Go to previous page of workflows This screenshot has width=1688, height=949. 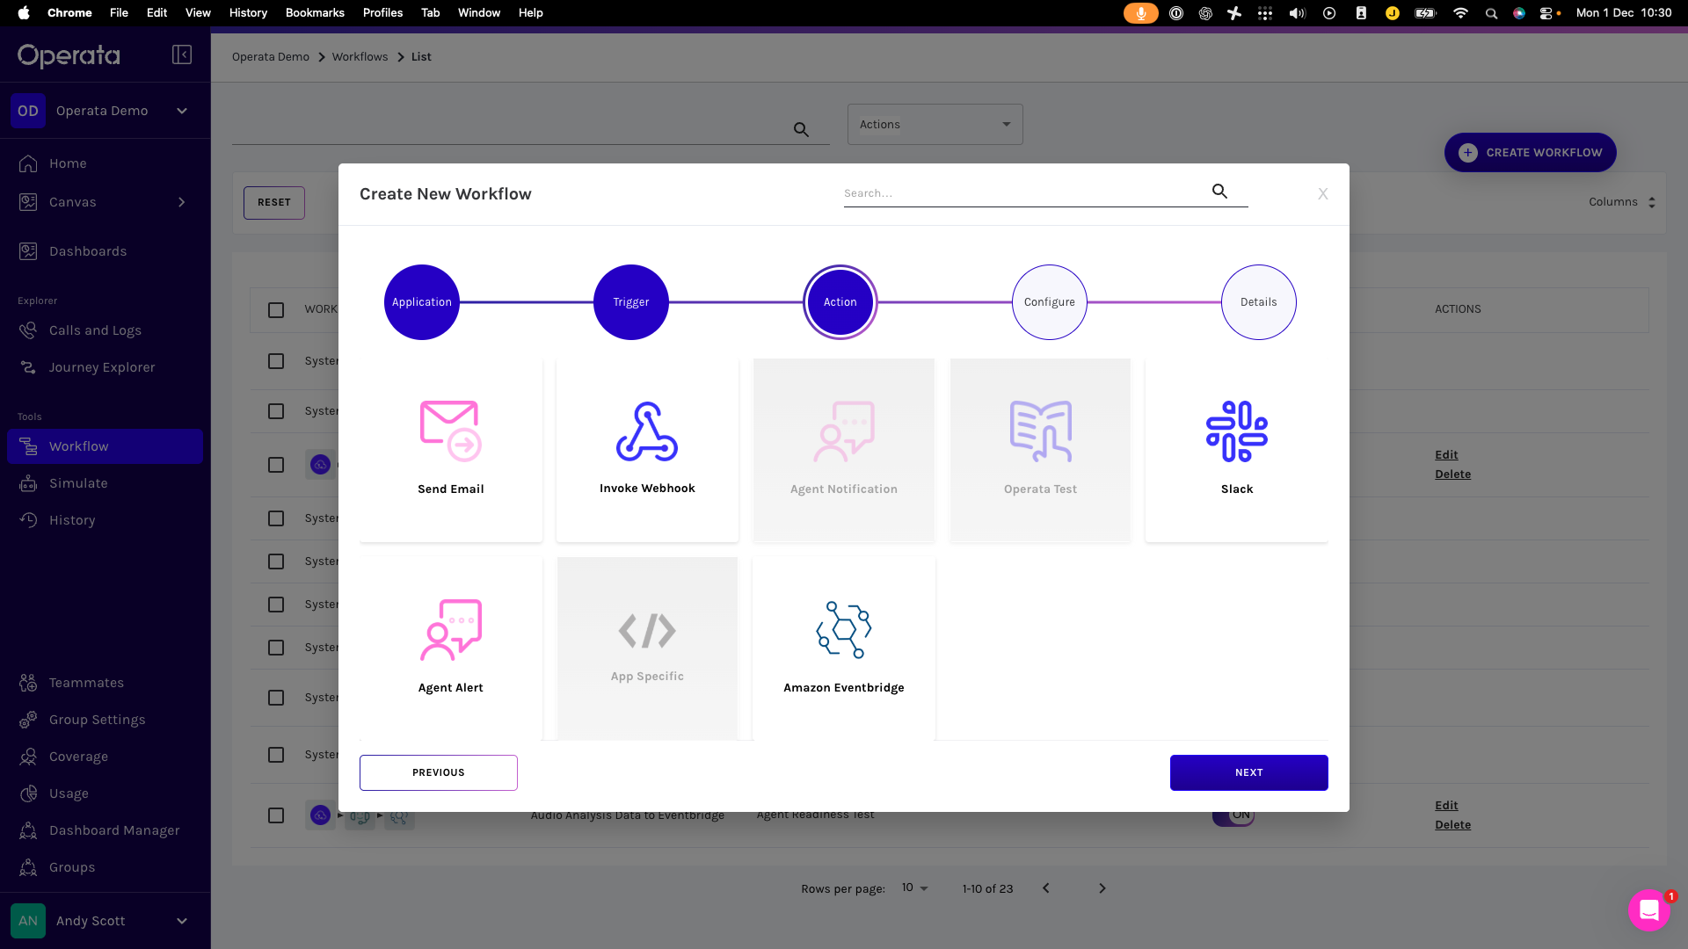1046,888
